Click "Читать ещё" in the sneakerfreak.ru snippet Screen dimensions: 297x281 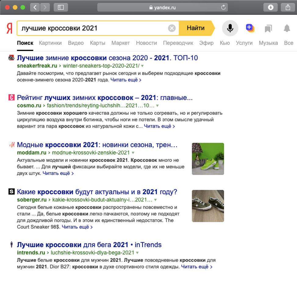pyautogui.click(x=126, y=80)
